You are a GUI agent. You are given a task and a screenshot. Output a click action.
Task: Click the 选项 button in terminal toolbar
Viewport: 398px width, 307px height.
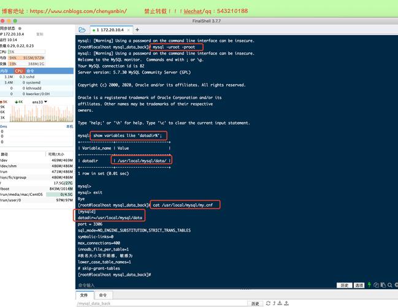359,285
